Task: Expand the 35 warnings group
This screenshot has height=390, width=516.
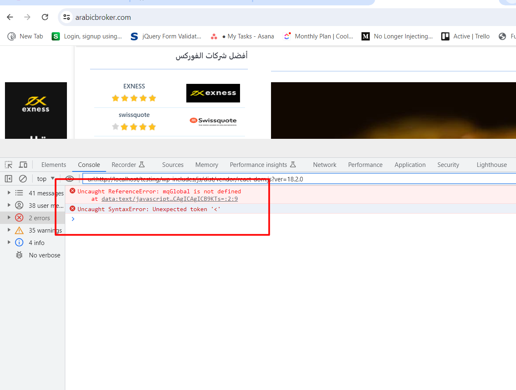Action: coord(9,230)
